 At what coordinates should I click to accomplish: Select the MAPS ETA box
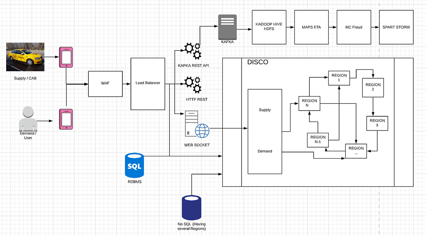[x=311, y=27]
